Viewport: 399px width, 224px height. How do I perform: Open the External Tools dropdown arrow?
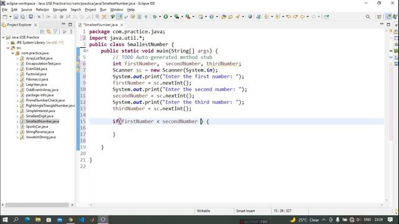193,17
